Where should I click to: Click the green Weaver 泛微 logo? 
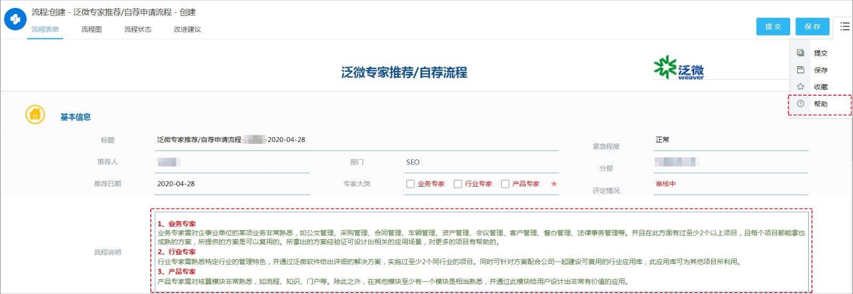[x=679, y=68]
